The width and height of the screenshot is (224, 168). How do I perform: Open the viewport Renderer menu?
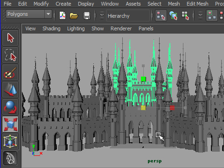point(121,28)
